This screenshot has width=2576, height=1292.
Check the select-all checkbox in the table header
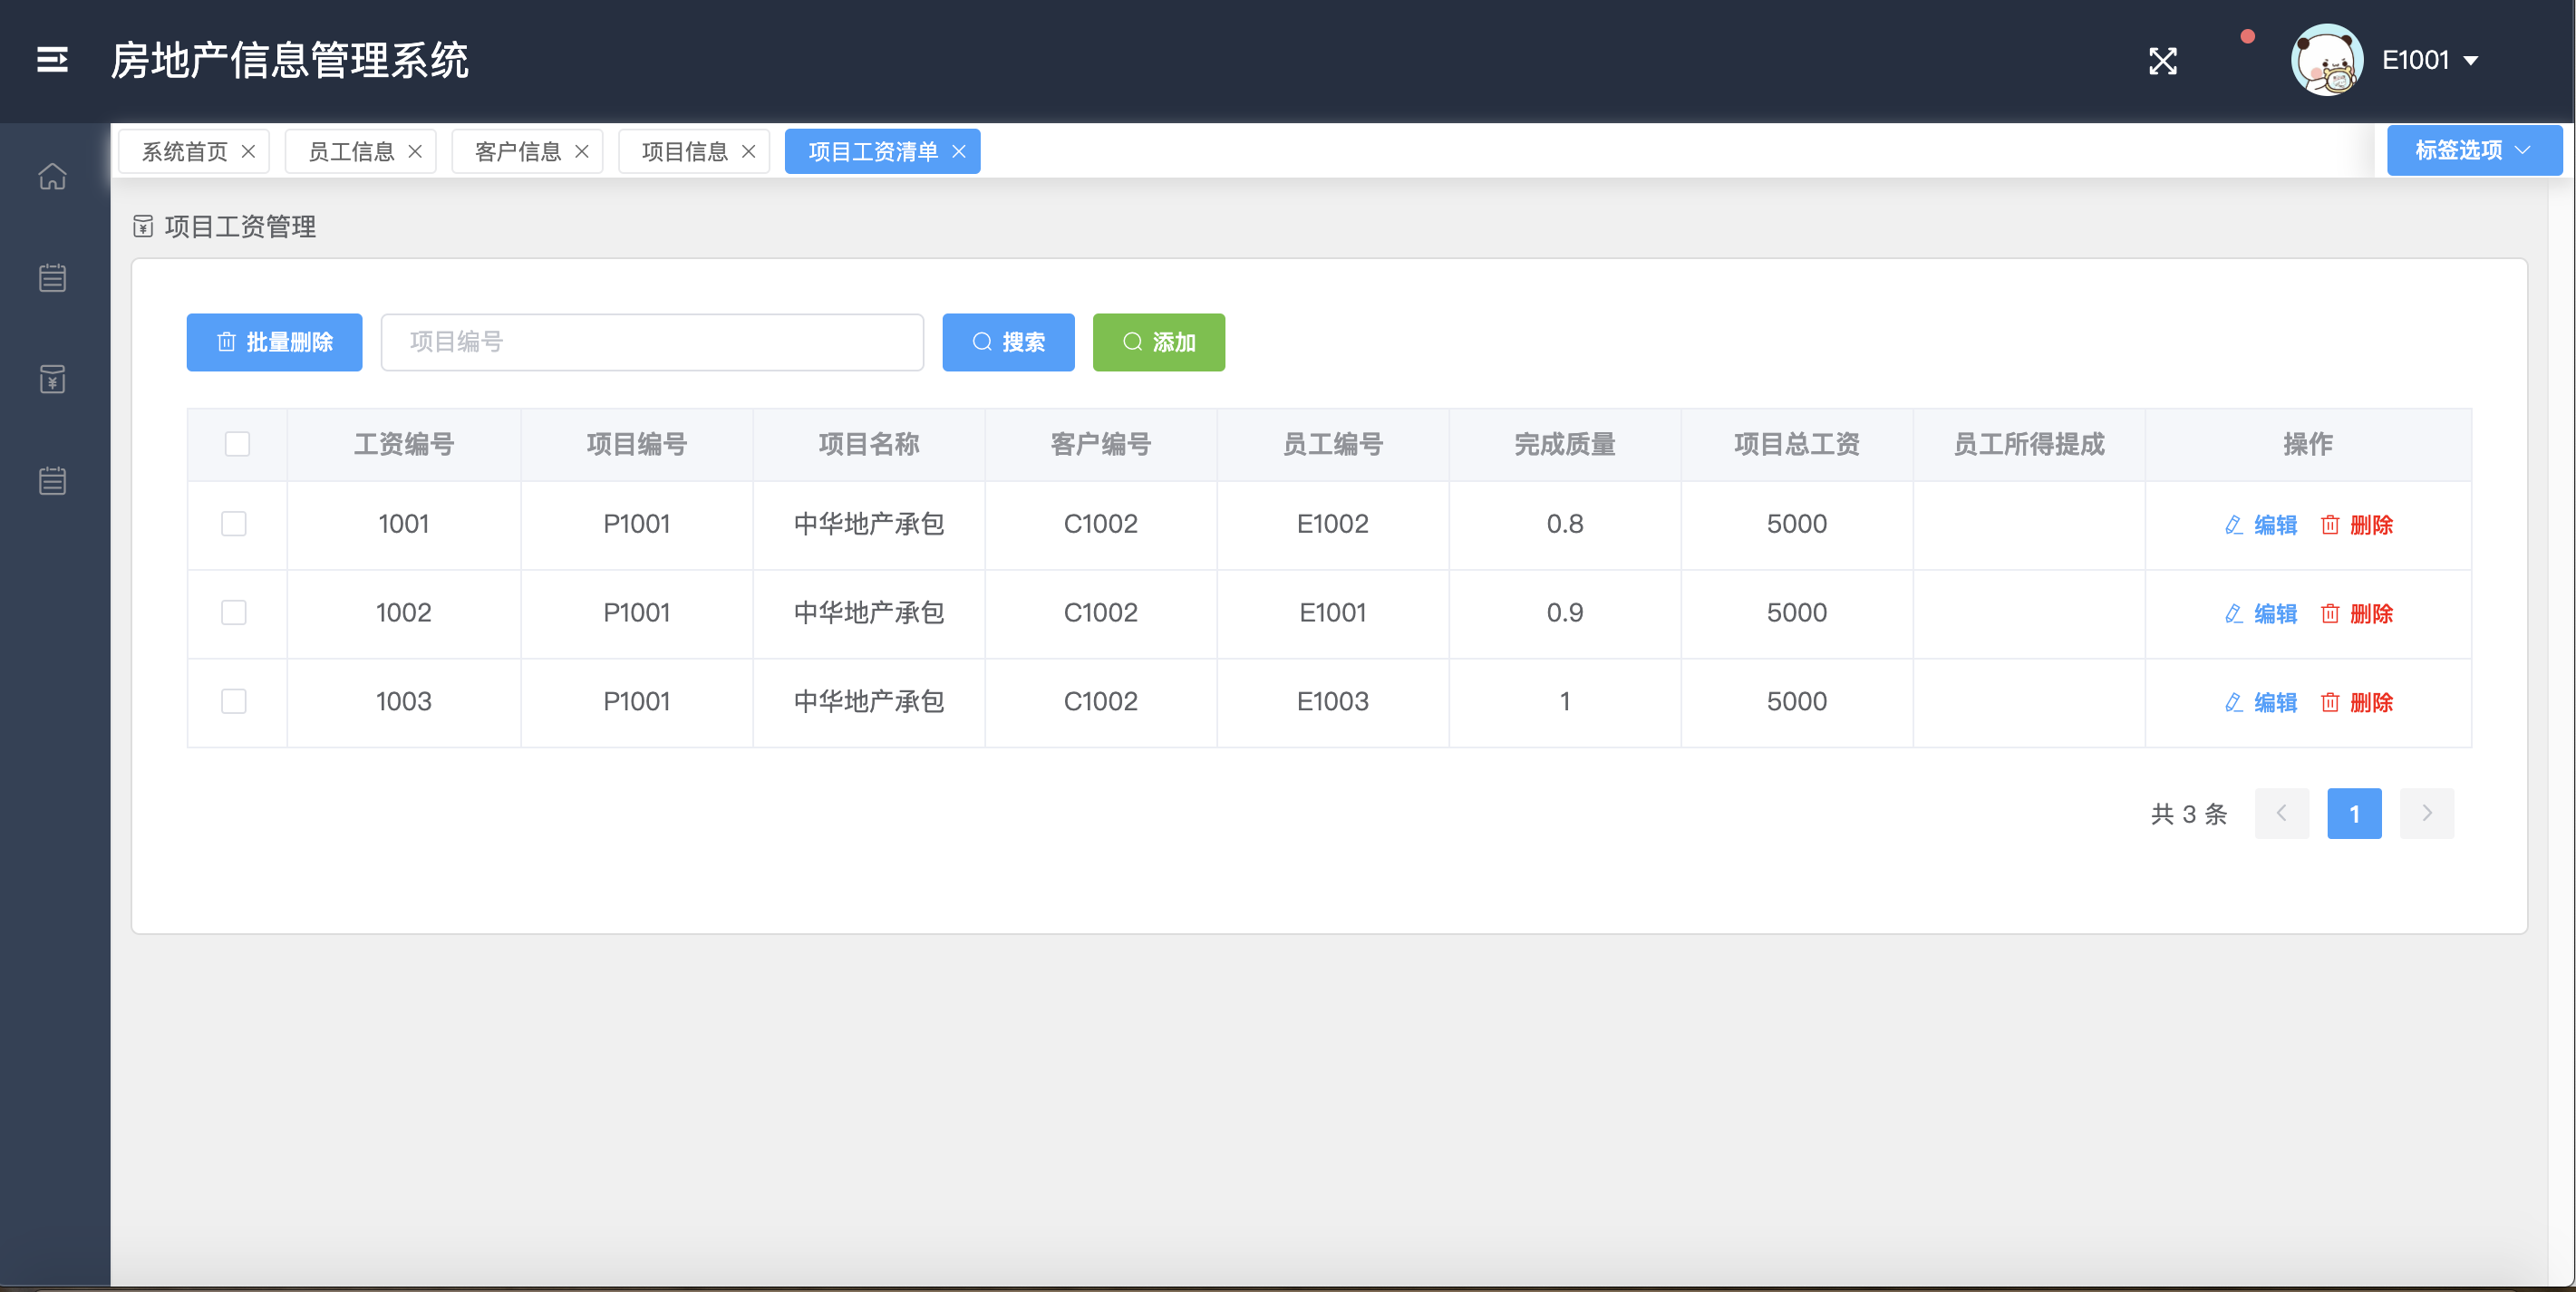[237, 444]
